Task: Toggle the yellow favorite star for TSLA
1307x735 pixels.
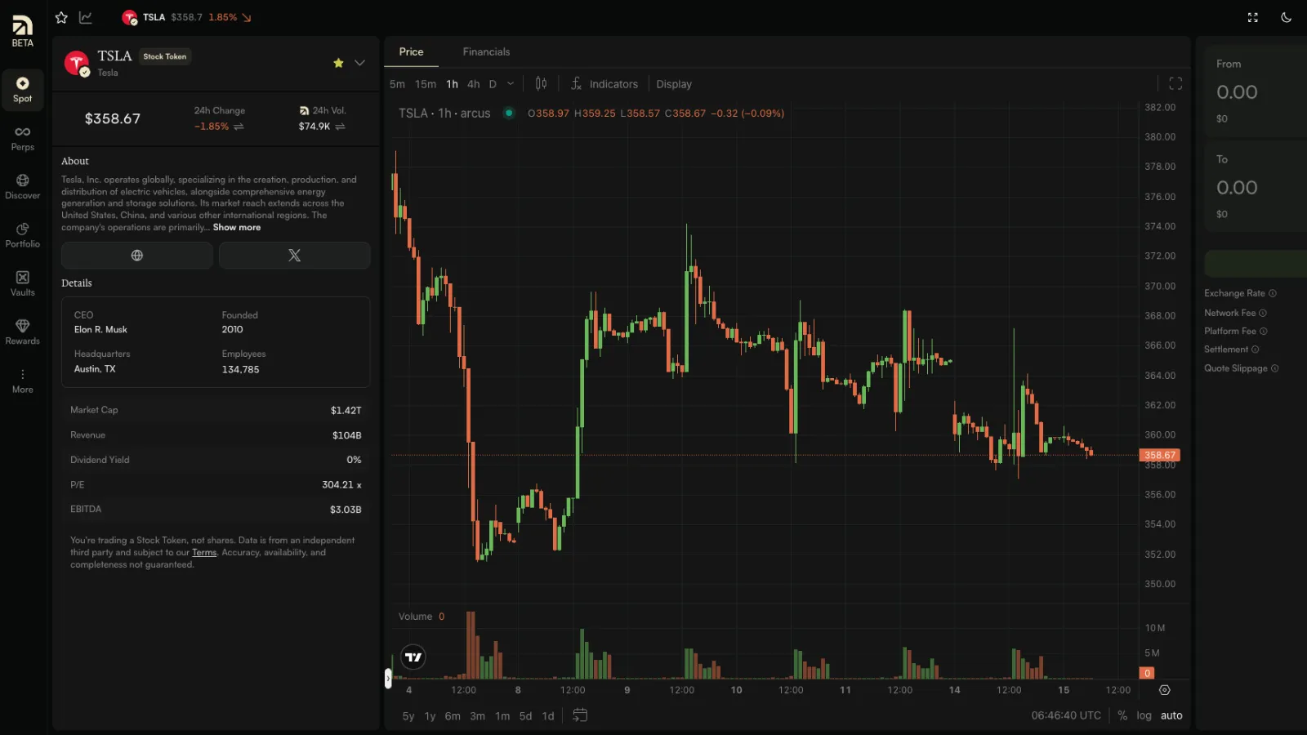Action: pos(338,63)
